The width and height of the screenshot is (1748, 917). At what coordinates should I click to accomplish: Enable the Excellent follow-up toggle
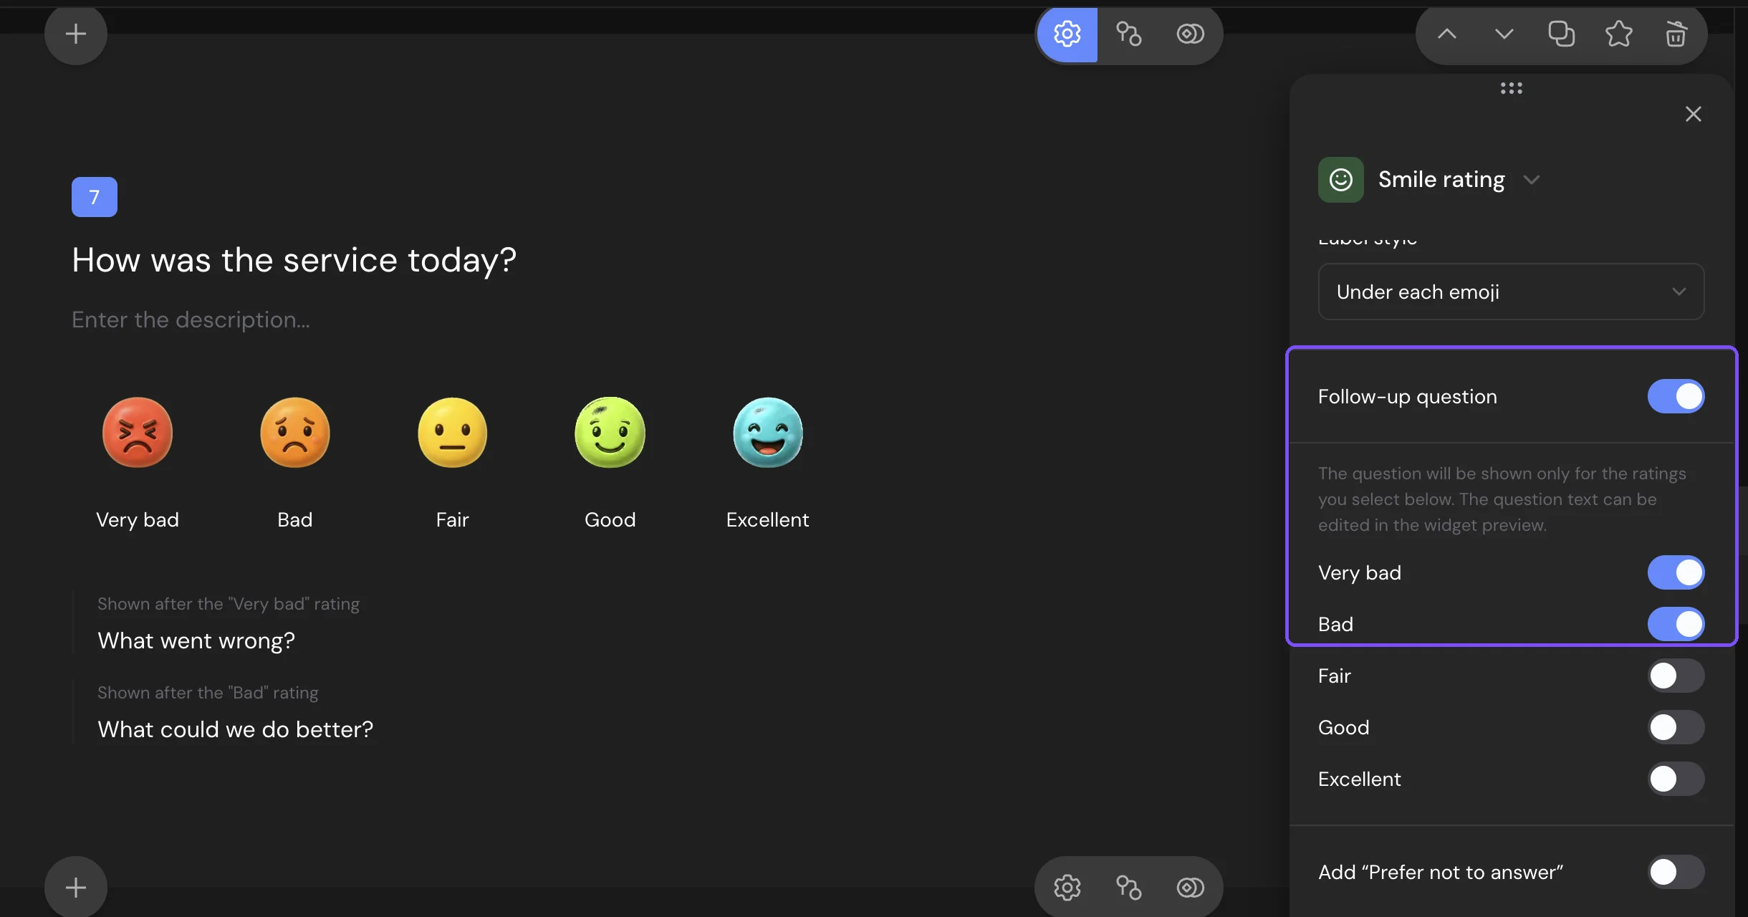(x=1676, y=779)
